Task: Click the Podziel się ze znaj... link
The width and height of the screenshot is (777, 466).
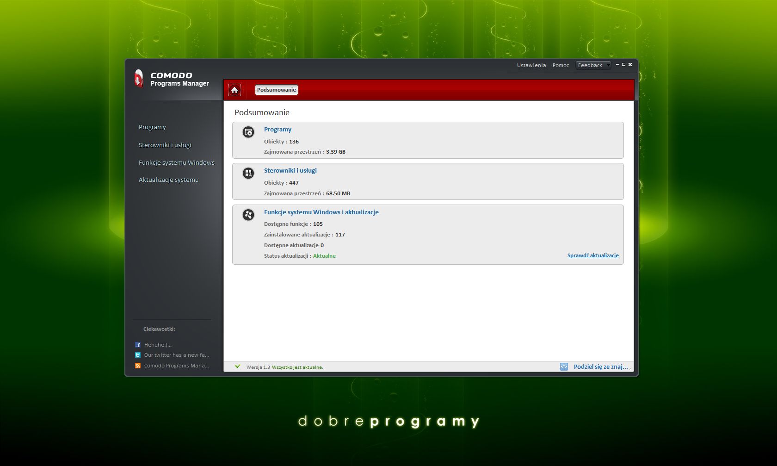Action: (601, 367)
